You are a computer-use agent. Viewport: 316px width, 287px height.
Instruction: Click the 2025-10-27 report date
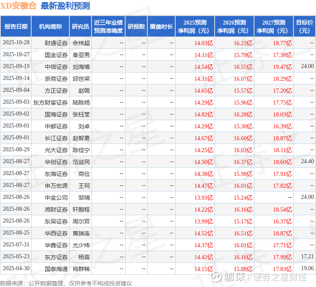coord(16,54)
